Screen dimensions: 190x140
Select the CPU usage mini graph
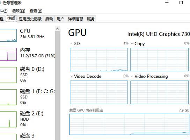pos(8,35)
